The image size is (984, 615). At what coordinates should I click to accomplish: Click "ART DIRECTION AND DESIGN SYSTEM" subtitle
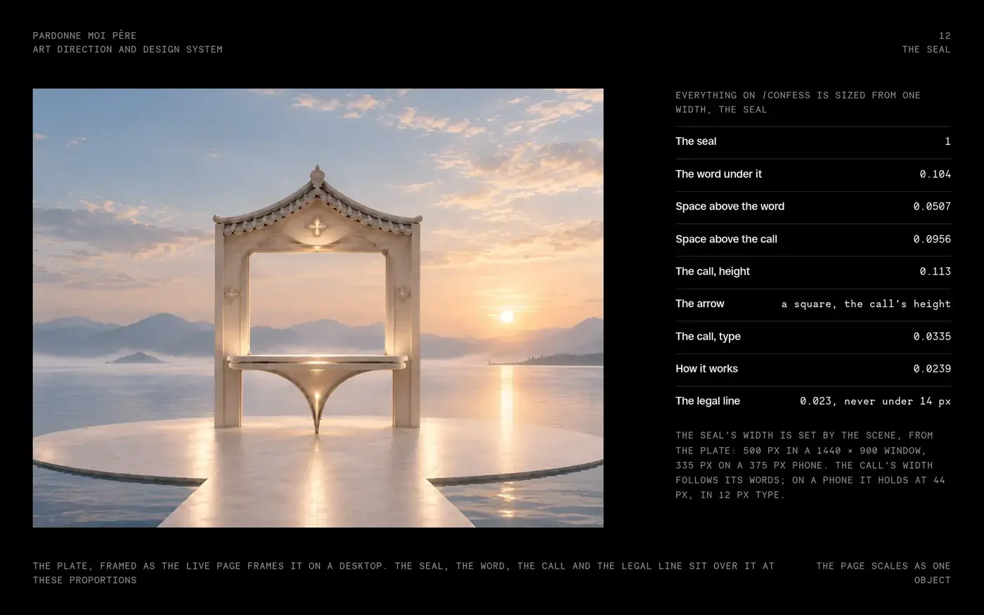point(128,50)
